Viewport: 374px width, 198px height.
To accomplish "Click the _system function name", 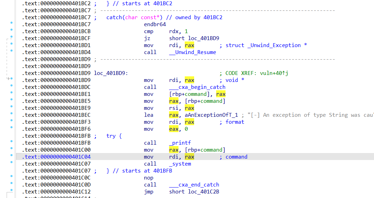I will (x=180, y=164).
